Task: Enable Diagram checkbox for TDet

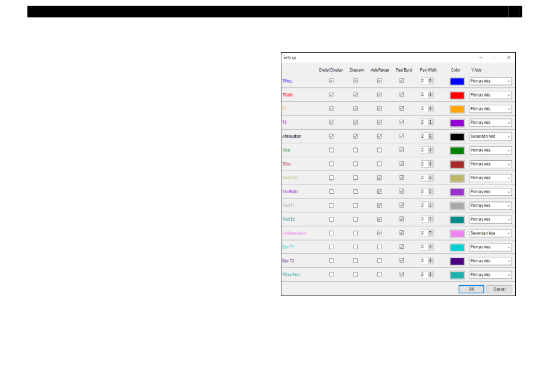Action: (x=355, y=150)
